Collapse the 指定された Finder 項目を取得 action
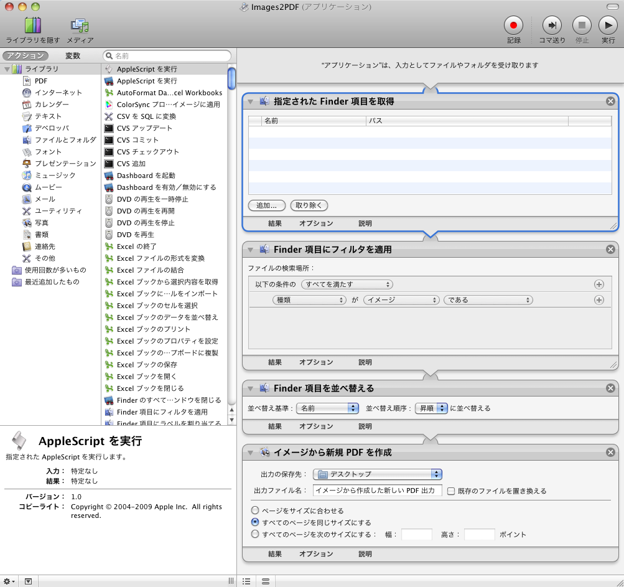The width and height of the screenshot is (624, 587). coord(250,101)
